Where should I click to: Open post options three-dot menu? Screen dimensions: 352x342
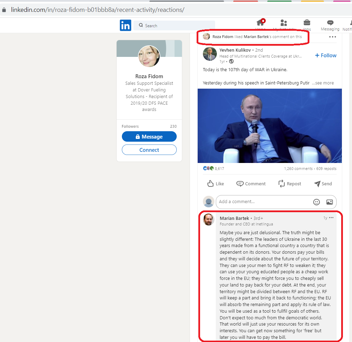pyautogui.click(x=332, y=37)
